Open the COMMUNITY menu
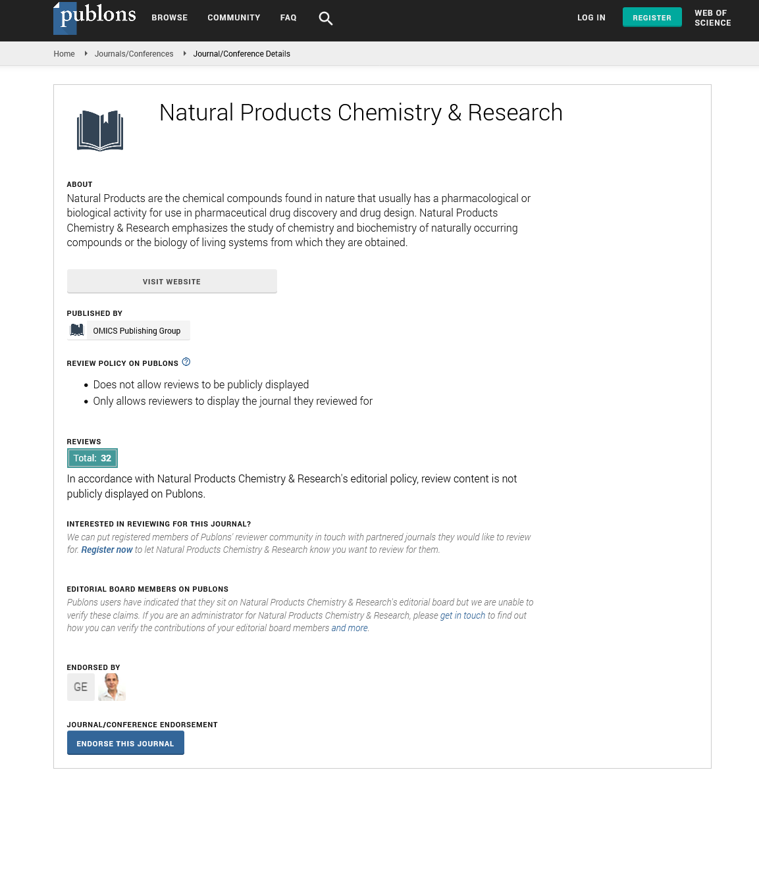759x876 pixels. [234, 18]
